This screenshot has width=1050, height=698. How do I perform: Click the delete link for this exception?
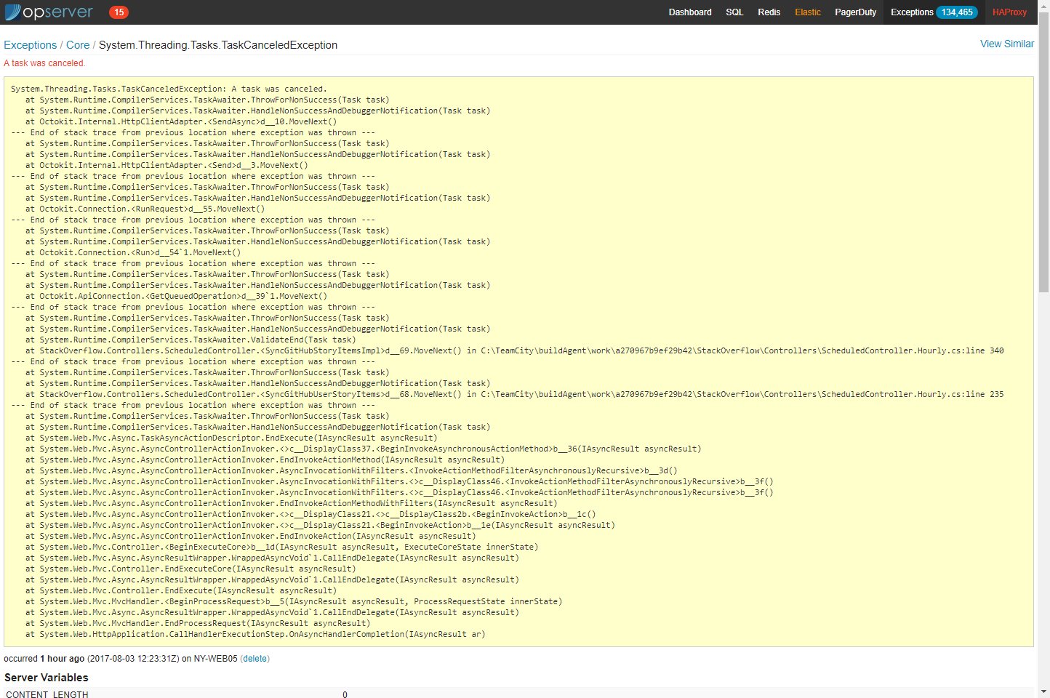coord(255,659)
